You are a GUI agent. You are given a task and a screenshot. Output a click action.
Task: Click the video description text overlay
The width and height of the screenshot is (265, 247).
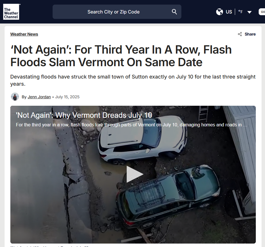pos(131,125)
